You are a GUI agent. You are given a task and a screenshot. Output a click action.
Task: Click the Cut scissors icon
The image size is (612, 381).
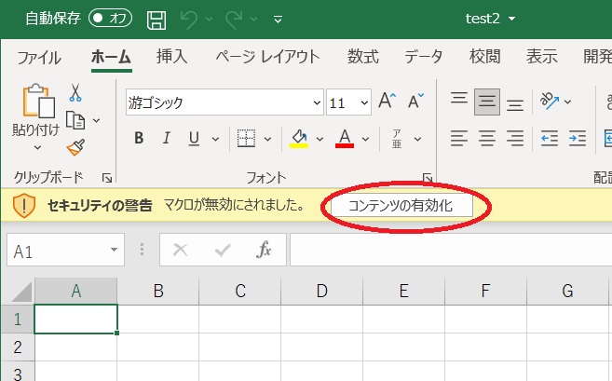click(x=75, y=93)
